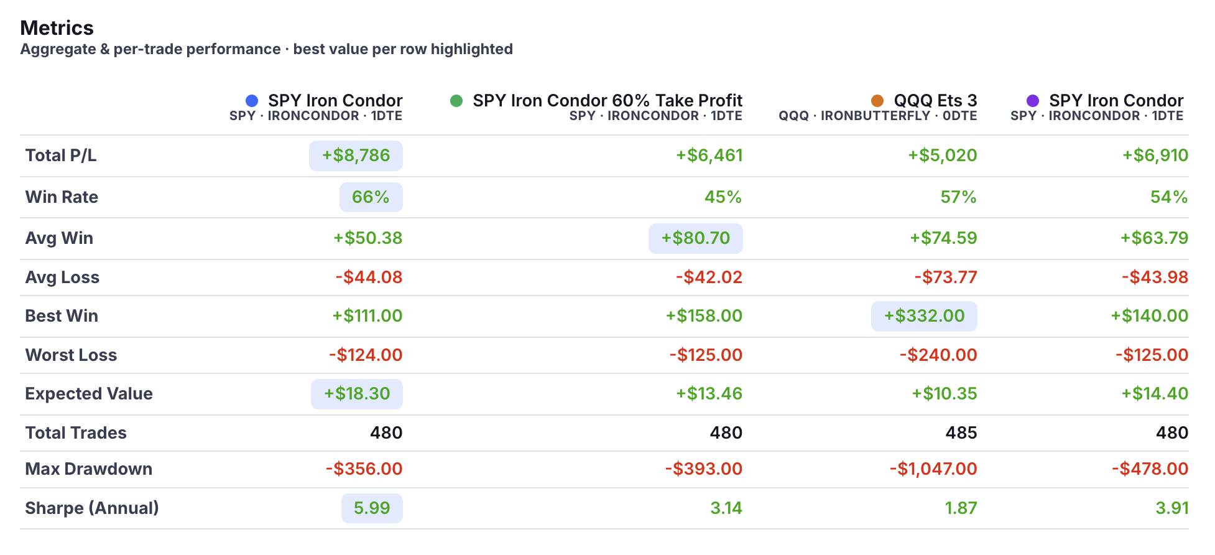Viewport: 1215px width, 555px height.
Task: Click the green dot beside 60% Take Profit
Action: click(456, 101)
